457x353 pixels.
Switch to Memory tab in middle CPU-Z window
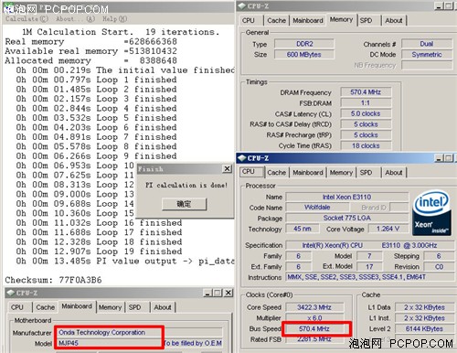[x=341, y=173]
